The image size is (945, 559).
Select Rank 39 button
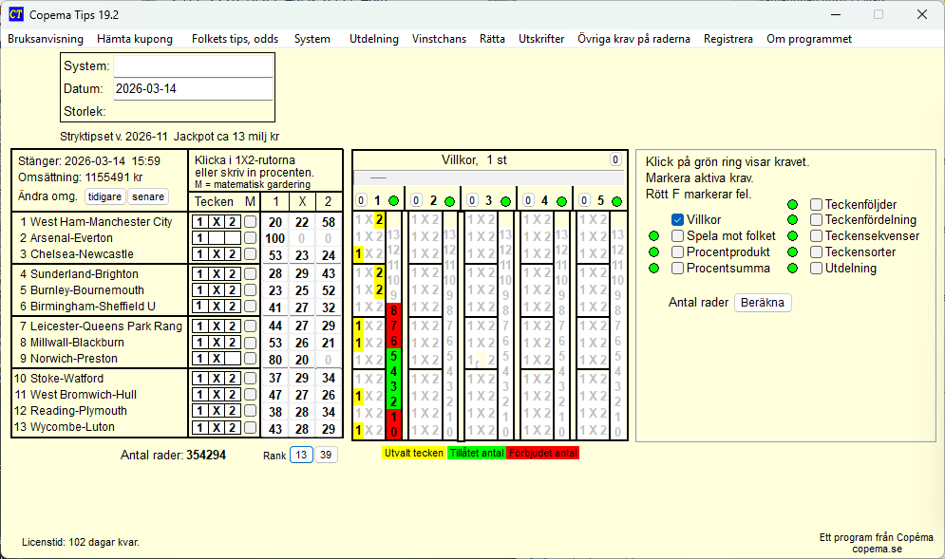(x=326, y=456)
